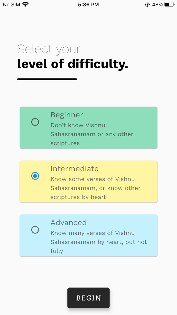Tap the yellow Intermediate difficulty card
The width and height of the screenshot is (177, 315).
(x=88, y=181)
